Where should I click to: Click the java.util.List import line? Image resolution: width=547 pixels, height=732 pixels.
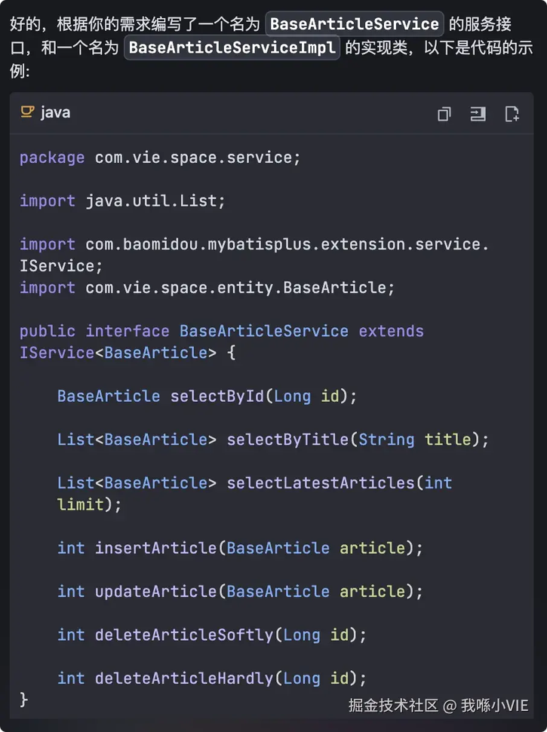coord(122,201)
